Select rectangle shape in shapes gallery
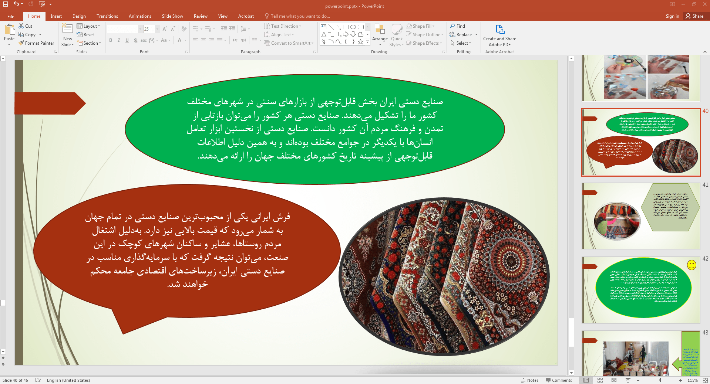710x384 pixels. pyautogui.click(x=346, y=27)
